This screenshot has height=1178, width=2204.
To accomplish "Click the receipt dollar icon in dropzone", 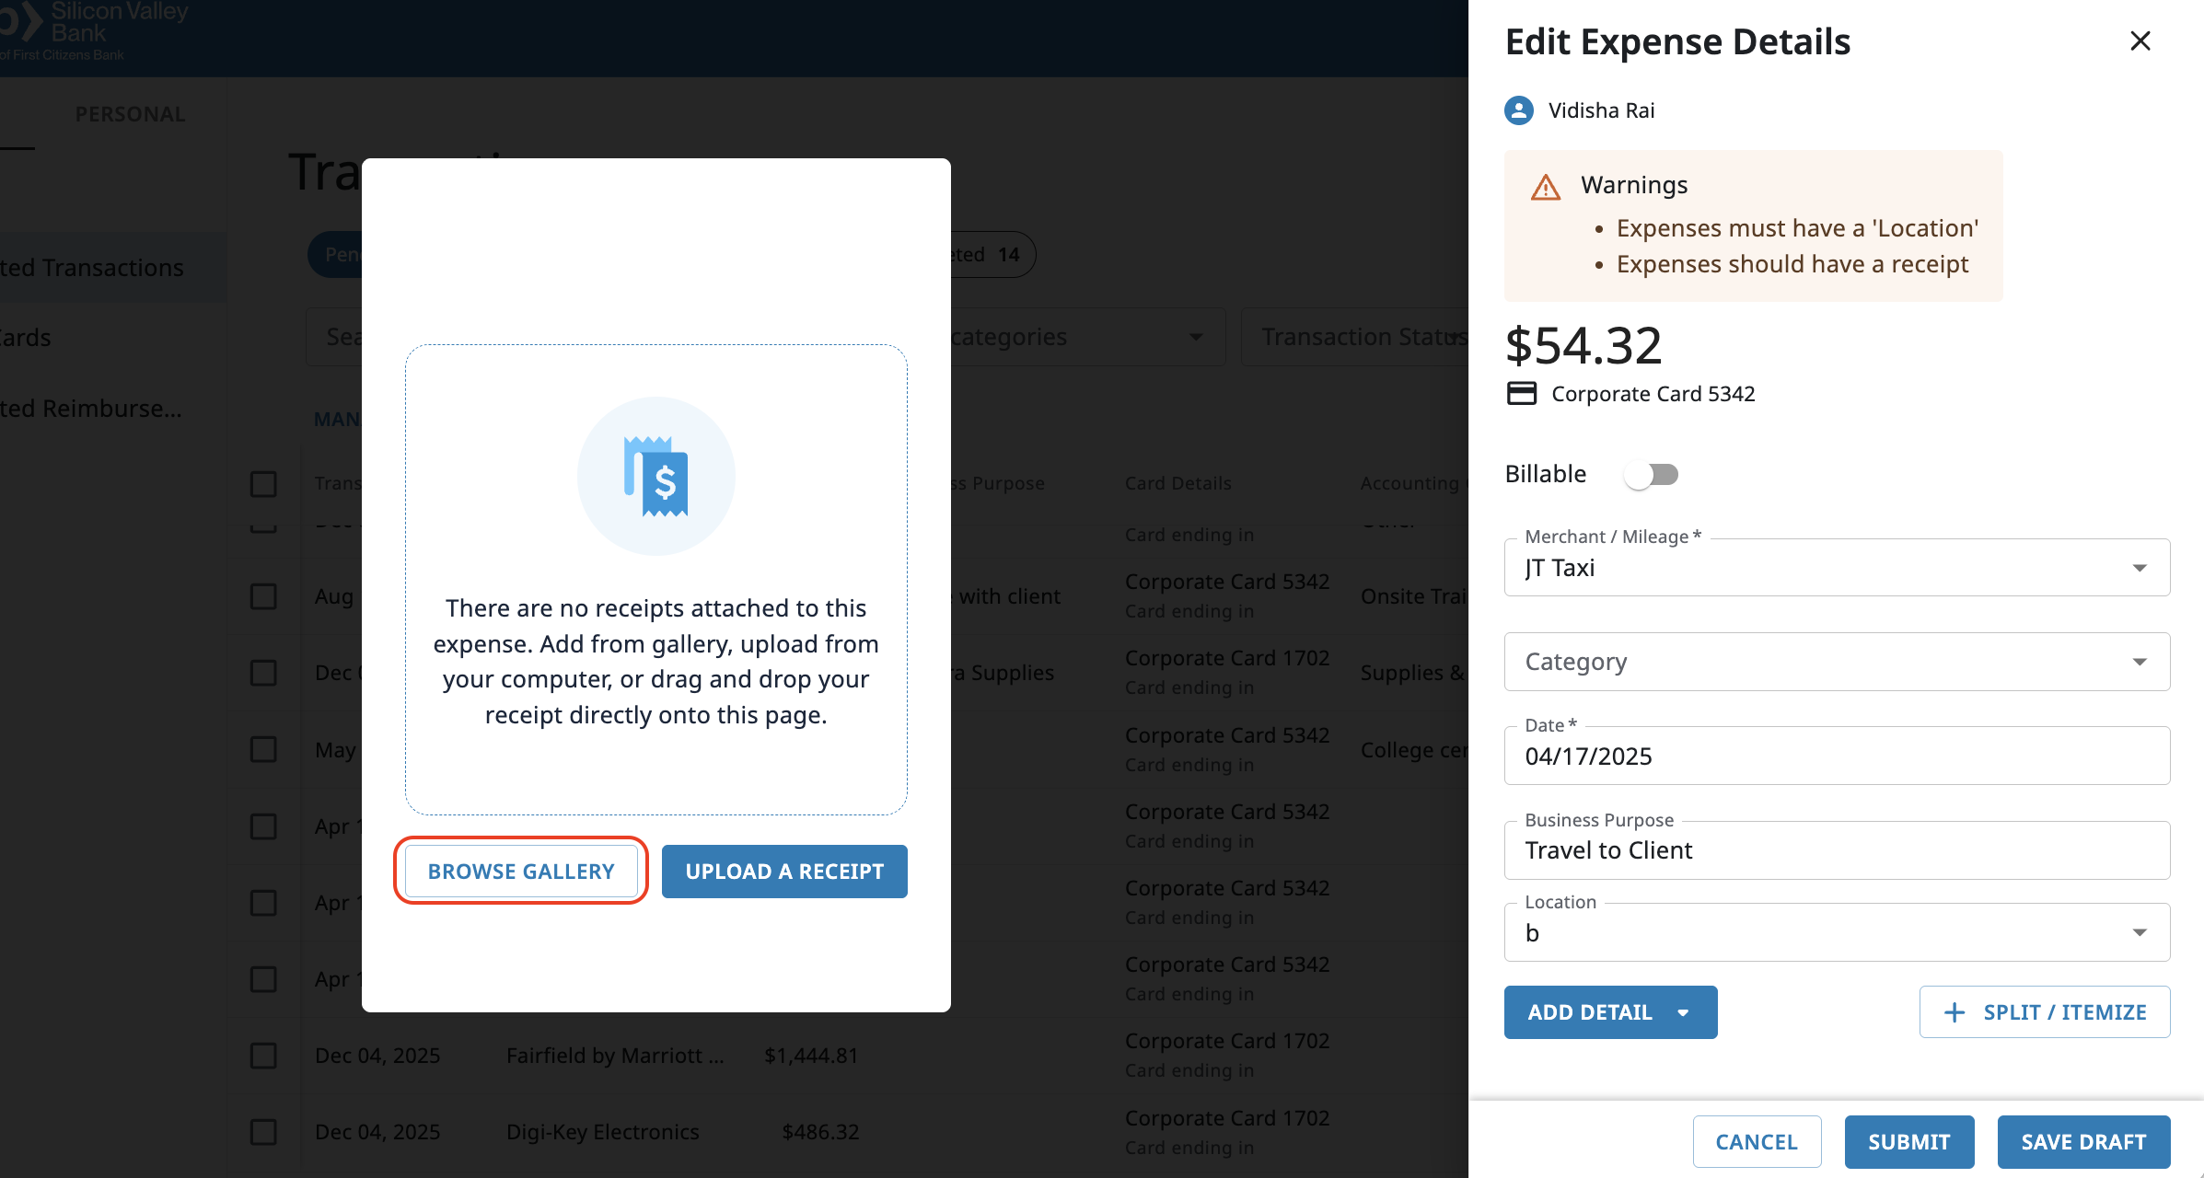I will click(x=656, y=477).
